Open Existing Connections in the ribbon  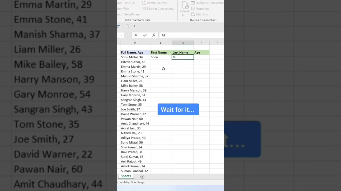coord(158,9)
